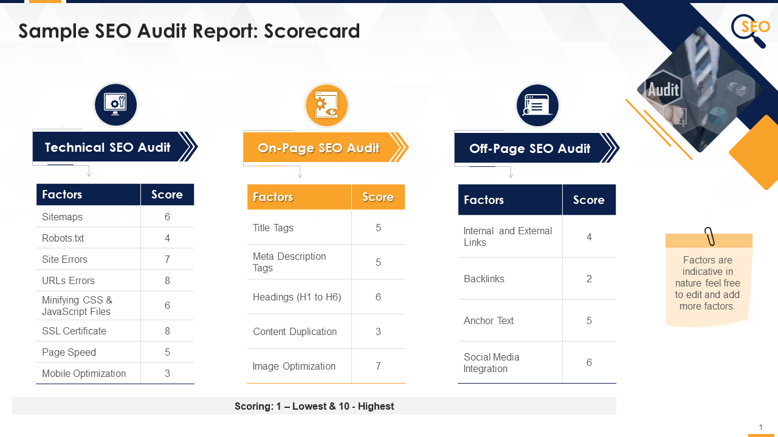
Task: Click the Scoring legend bar at bottom
Action: click(x=314, y=406)
